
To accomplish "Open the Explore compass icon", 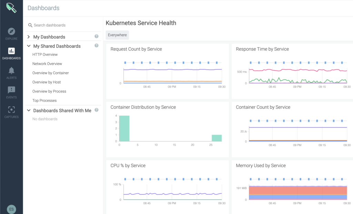I will click(x=11, y=31).
